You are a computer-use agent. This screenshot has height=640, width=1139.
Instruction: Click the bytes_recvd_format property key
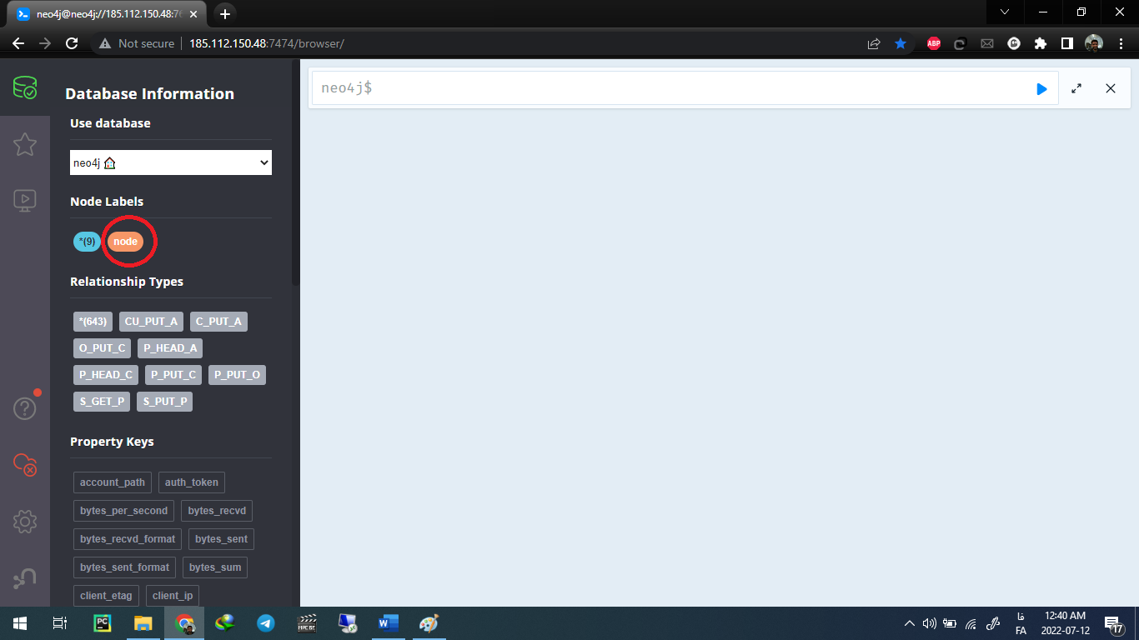point(128,539)
